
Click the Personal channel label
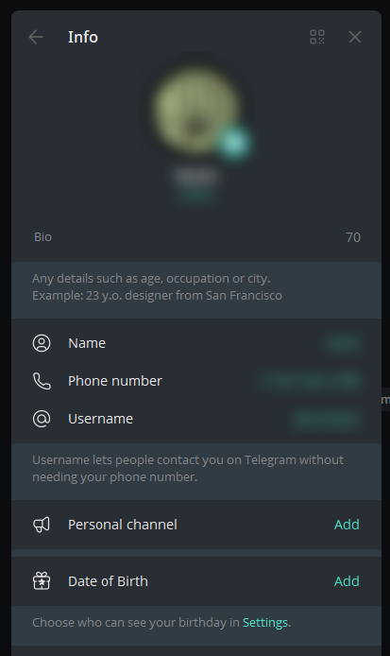pos(123,525)
